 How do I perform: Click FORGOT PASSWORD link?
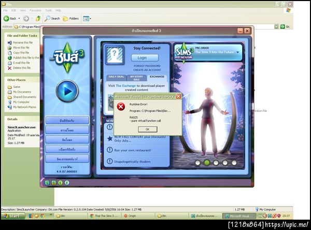pyautogui.click(x=147, y=66)
